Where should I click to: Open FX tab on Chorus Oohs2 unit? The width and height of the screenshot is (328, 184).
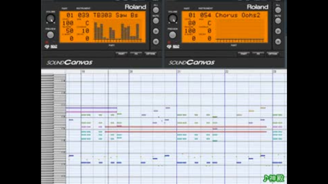point(258,53)
